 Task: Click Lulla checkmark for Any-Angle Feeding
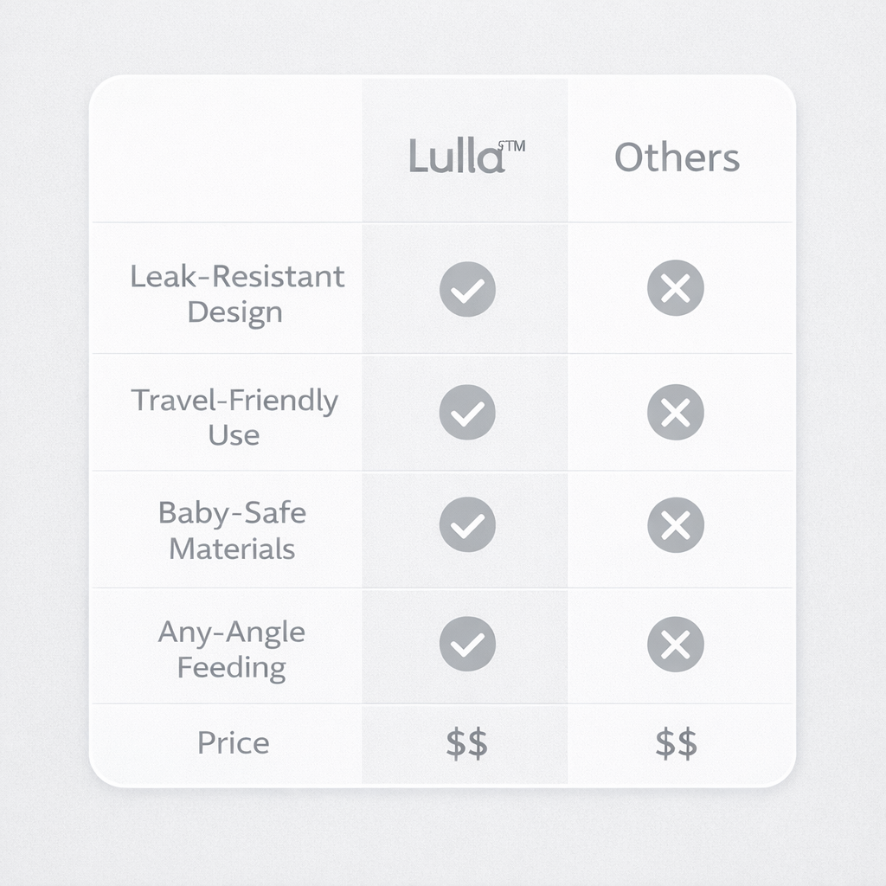(467, 644)
